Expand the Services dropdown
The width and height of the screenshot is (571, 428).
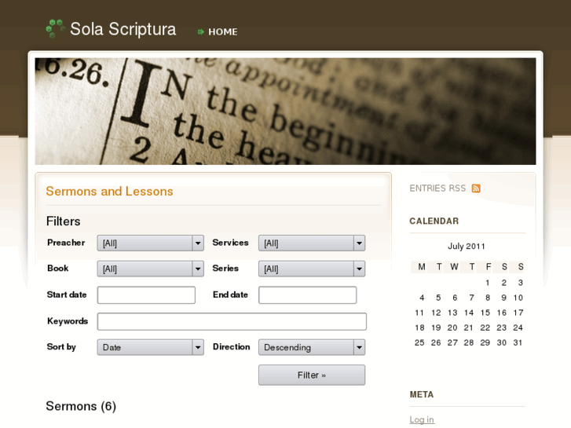tap(311, 243)
